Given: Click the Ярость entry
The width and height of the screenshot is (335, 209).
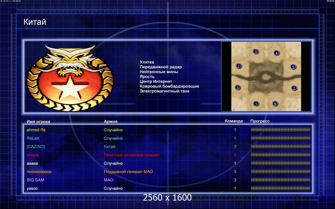Looking at the screenshot, I should (x=147, y=77).
